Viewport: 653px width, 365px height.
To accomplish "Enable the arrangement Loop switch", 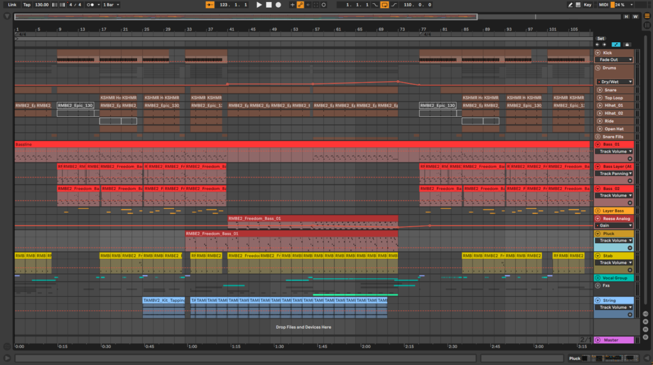I will click(x=385, y=4).
